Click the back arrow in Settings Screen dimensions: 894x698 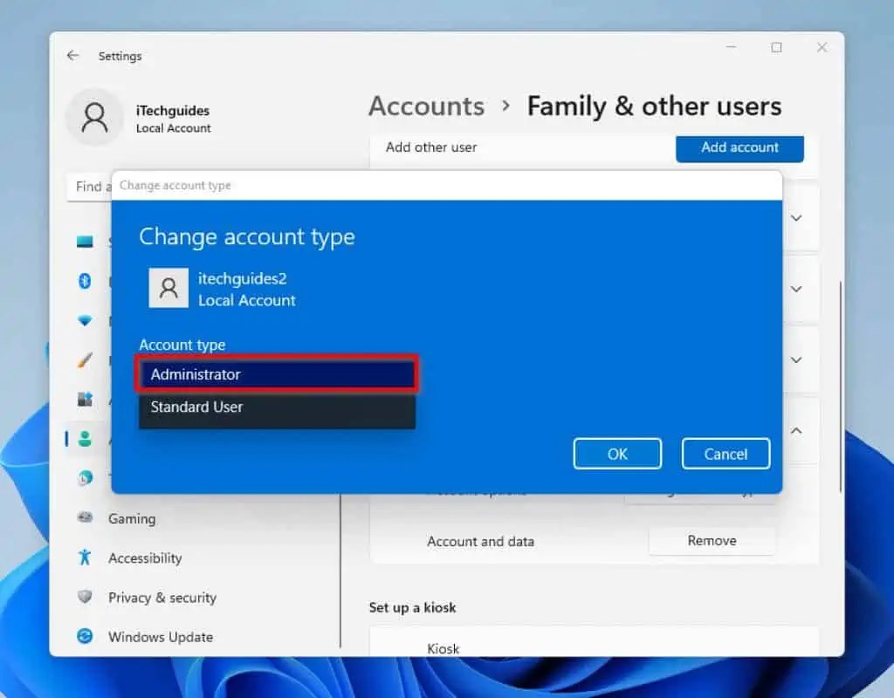click(72, 55)
